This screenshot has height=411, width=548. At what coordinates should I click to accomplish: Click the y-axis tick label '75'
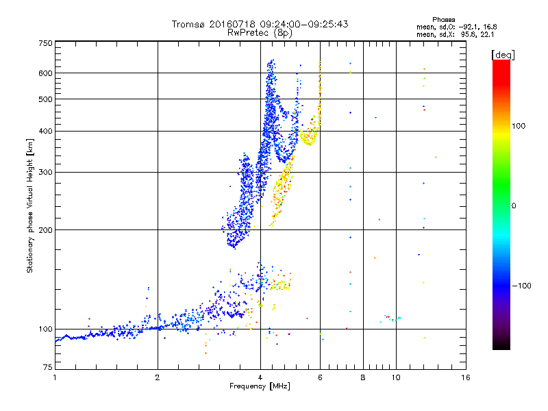(48, 367)
